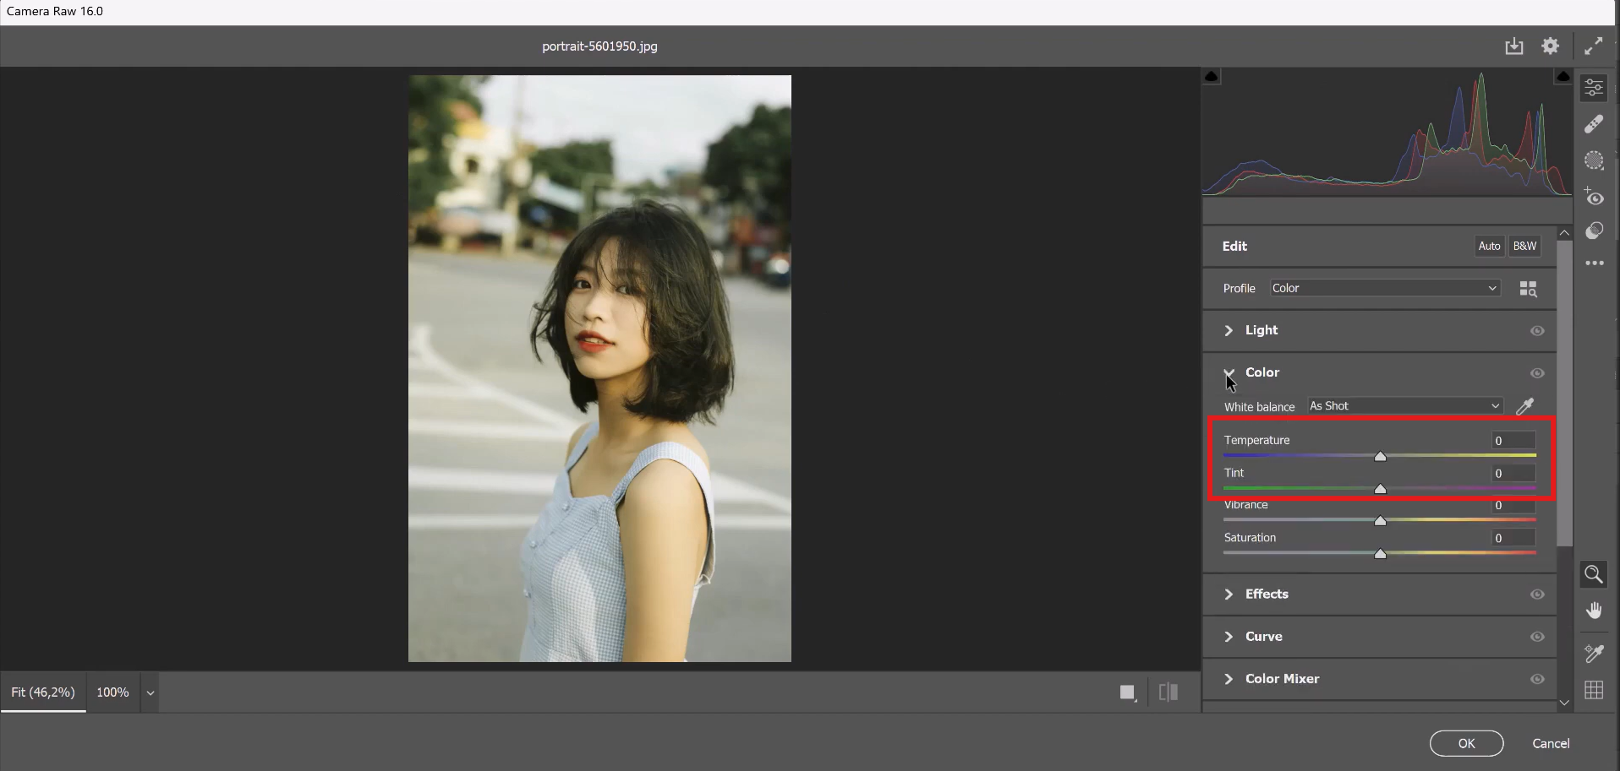Click the portrait photo preview
Viewport: 1620px width, 771px height.
click(599, 369)
